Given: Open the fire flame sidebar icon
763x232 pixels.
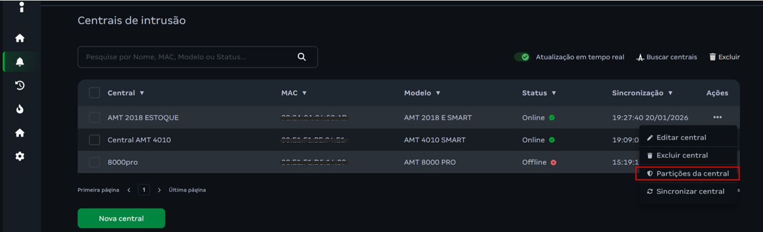Looking at the screenshot, I should click(x=20, y=109).
